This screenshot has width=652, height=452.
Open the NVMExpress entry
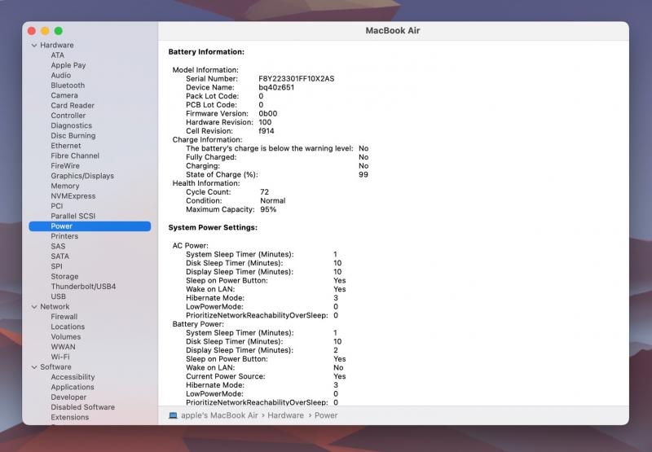click(73, 196)
